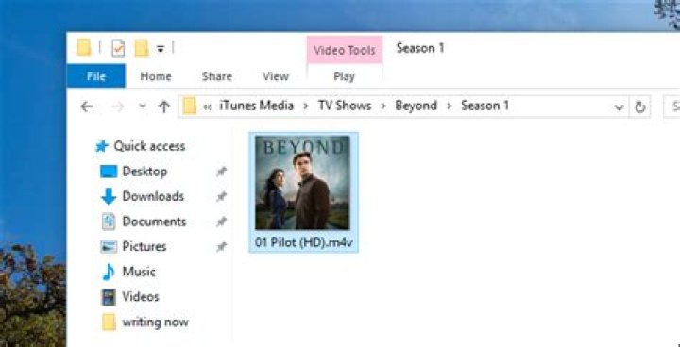Go forward using the Forward arrow

tap(118, 107)
